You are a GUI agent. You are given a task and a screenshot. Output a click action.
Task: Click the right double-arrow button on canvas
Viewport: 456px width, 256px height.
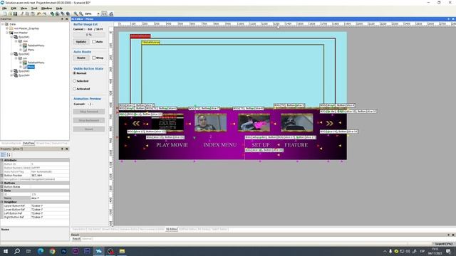pos(329,123)
